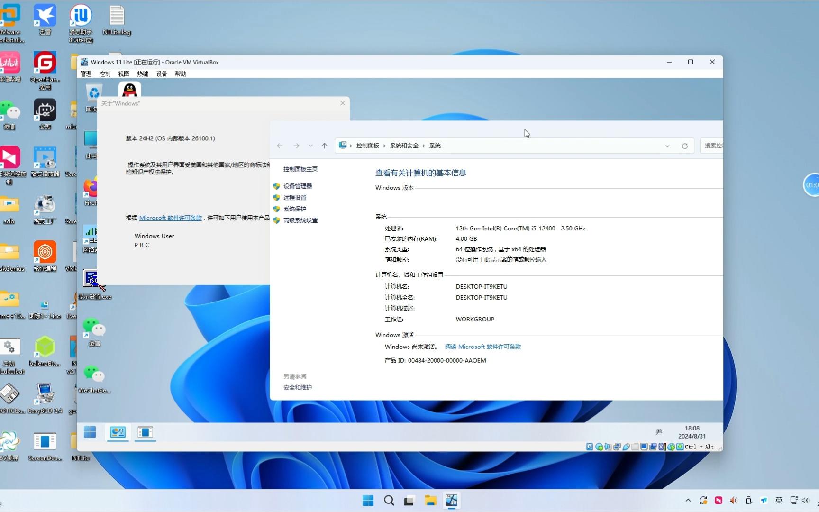The image size is (819, 512).
Task: Switch the input language via the 英 indicator
Action: pos(778,500)
